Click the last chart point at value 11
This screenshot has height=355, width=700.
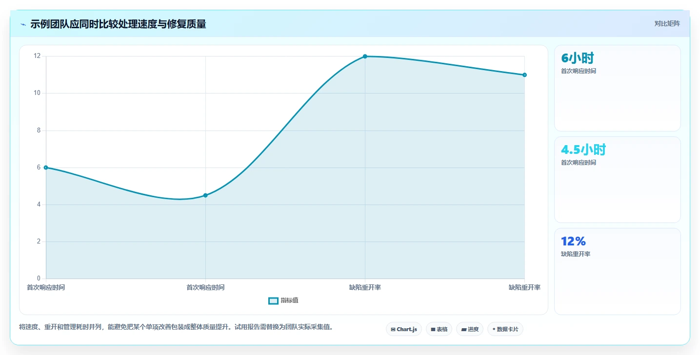pos(524,75)
